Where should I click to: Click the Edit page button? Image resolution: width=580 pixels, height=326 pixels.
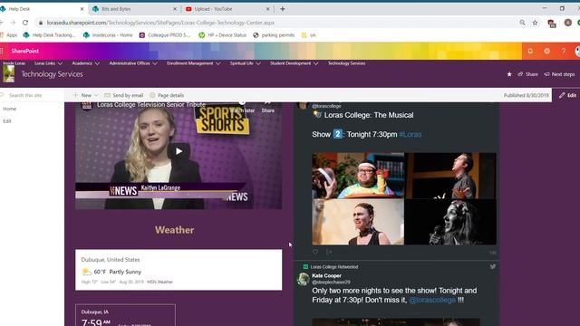point(567,95)
